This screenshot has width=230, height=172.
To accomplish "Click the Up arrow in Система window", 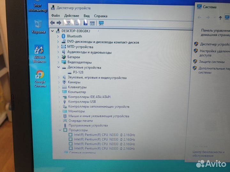I will point(220,18).
